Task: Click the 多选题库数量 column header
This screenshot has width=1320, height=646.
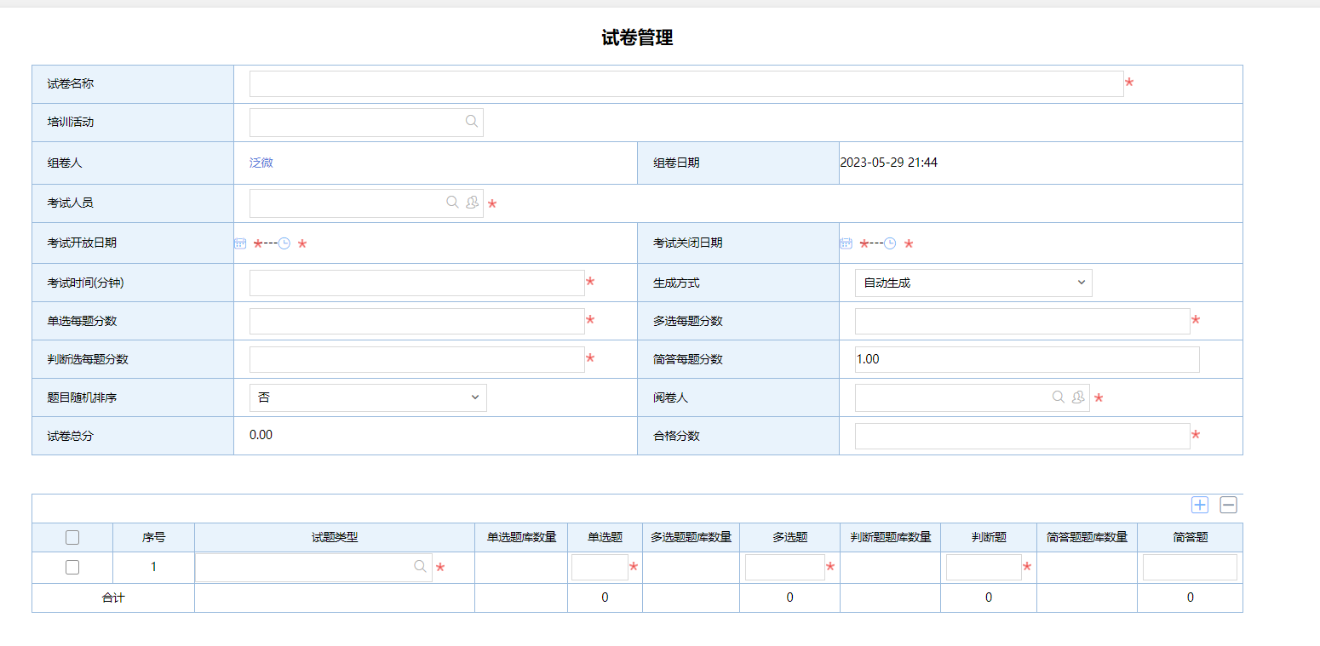Action: point(691,537)
